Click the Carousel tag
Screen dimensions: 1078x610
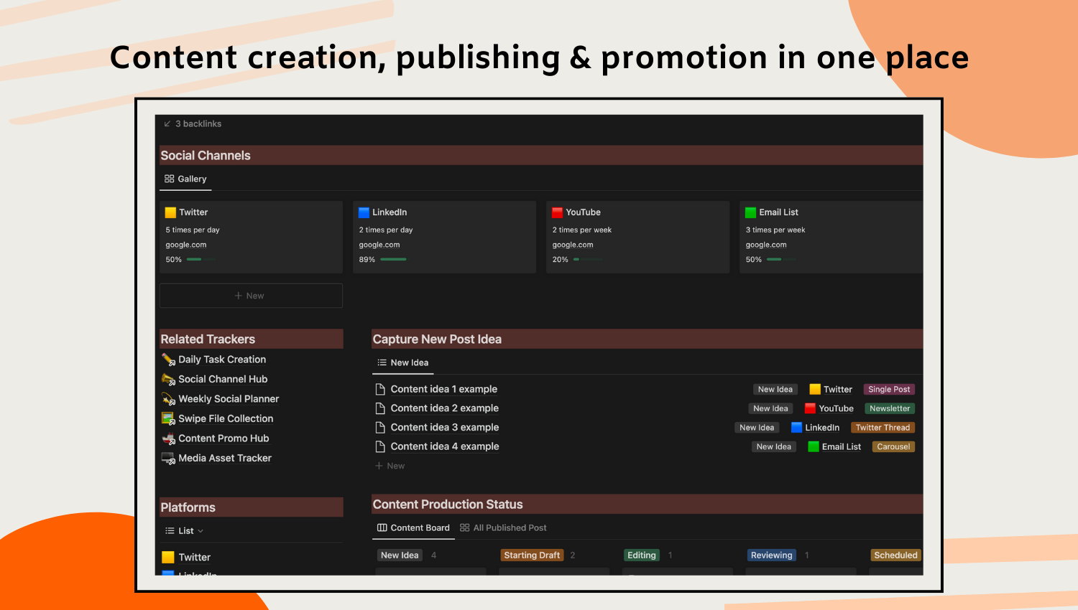coord(893,446)
